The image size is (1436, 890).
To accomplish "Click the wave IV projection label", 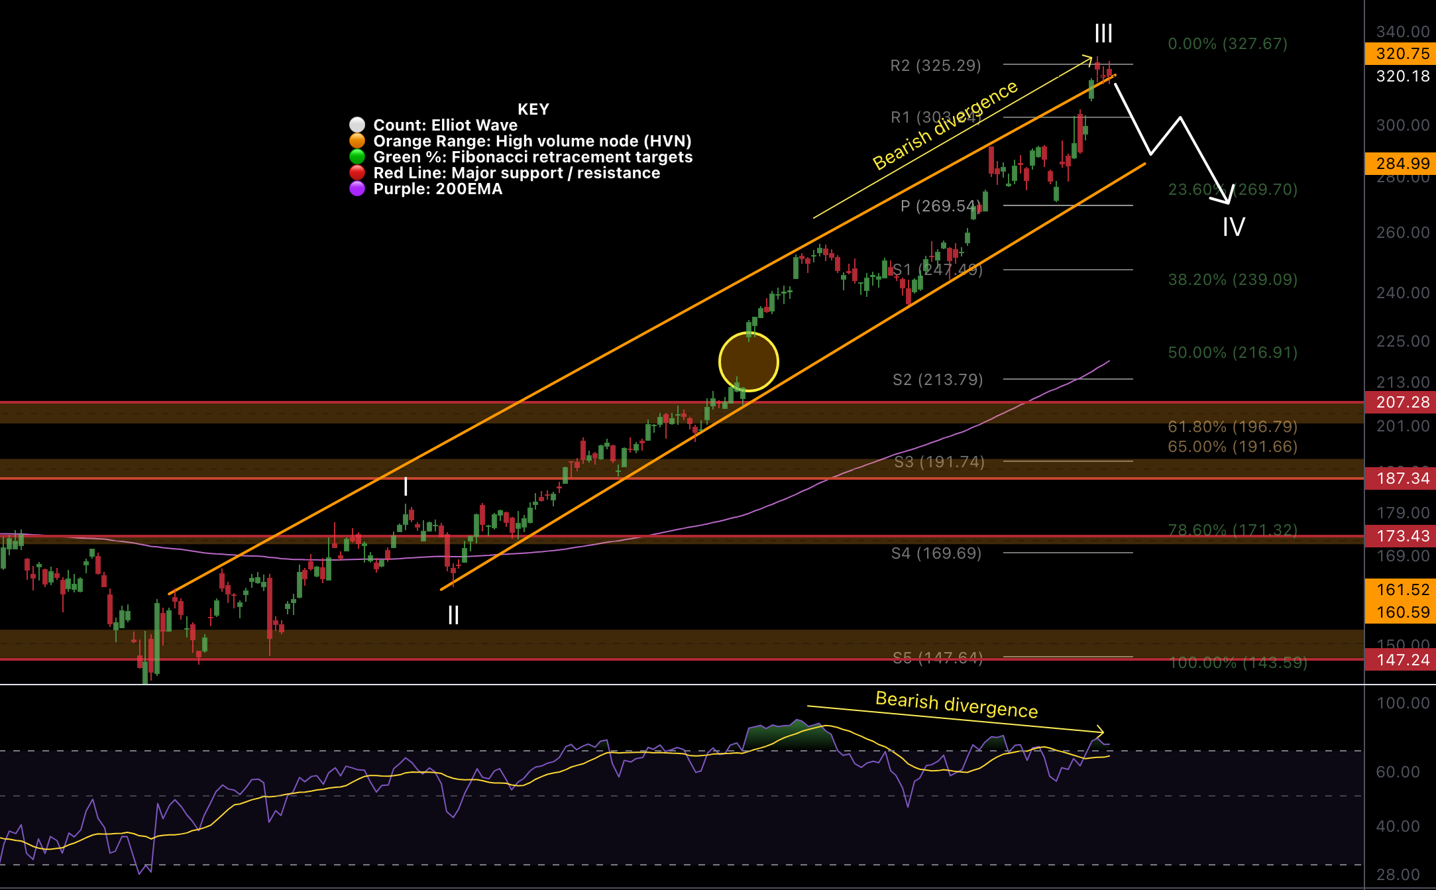I will [x=1233, y=227].
